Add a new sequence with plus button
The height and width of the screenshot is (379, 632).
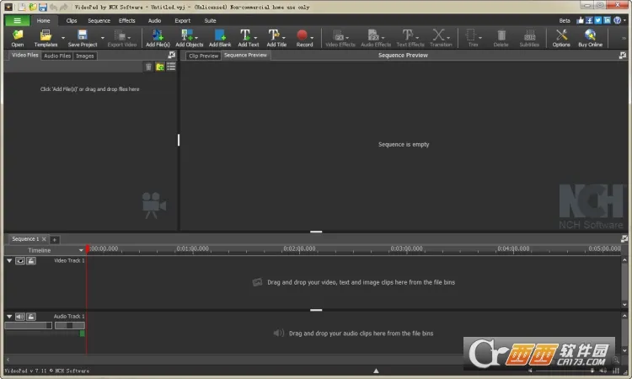click(55, 239)
